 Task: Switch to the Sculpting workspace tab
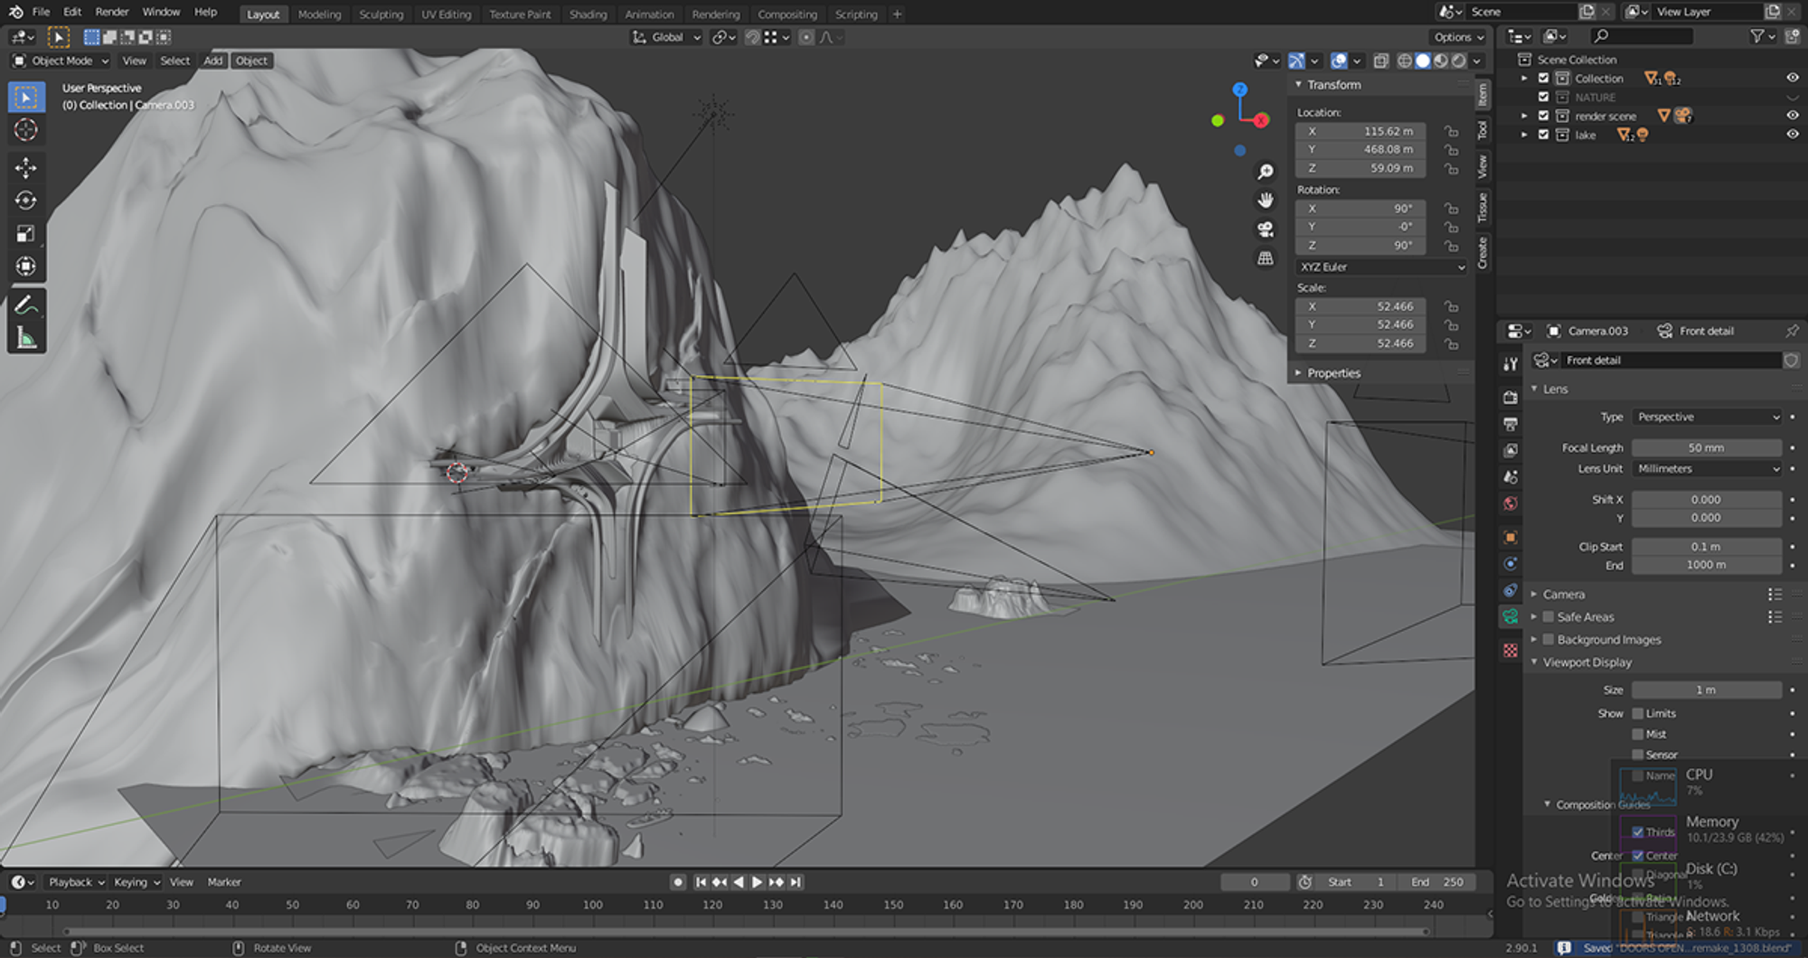click(381, 14)
